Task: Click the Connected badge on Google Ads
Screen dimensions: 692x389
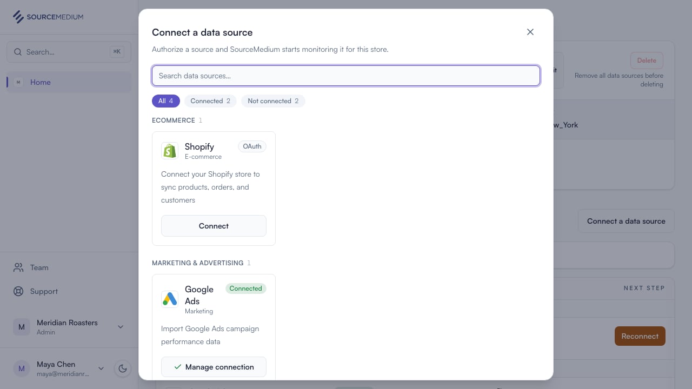Action: click(x=245, y=289)
